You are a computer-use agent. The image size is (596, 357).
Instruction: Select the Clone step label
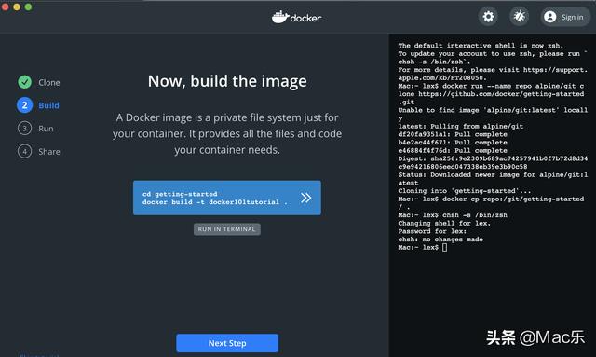[x=49, y=82]
